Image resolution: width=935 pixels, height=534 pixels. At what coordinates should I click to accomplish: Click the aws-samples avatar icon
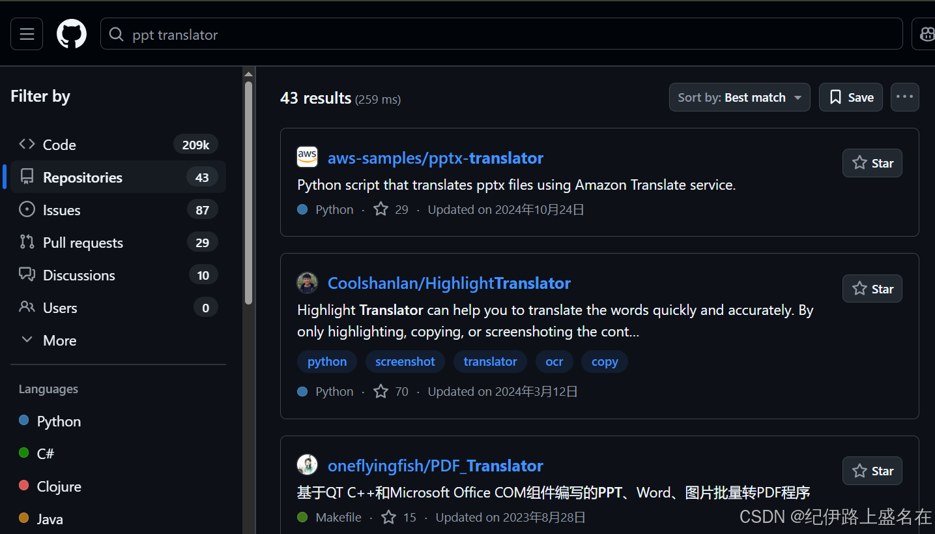(307, 157)
